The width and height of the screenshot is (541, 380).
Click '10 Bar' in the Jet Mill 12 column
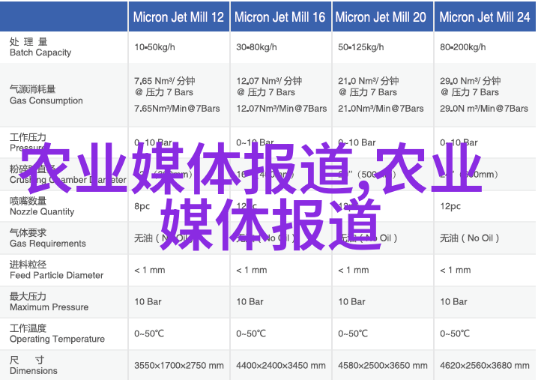148,301
